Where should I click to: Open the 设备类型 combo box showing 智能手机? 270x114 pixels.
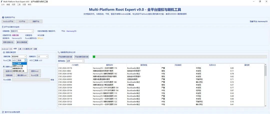[x=22, y=31]
